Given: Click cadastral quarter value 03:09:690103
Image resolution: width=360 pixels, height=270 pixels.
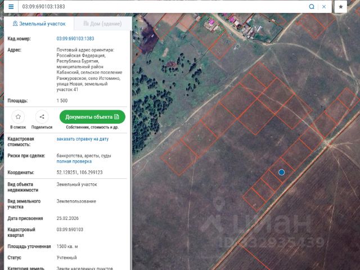Looking at the screenshot, I should click(x=70, y=229).
